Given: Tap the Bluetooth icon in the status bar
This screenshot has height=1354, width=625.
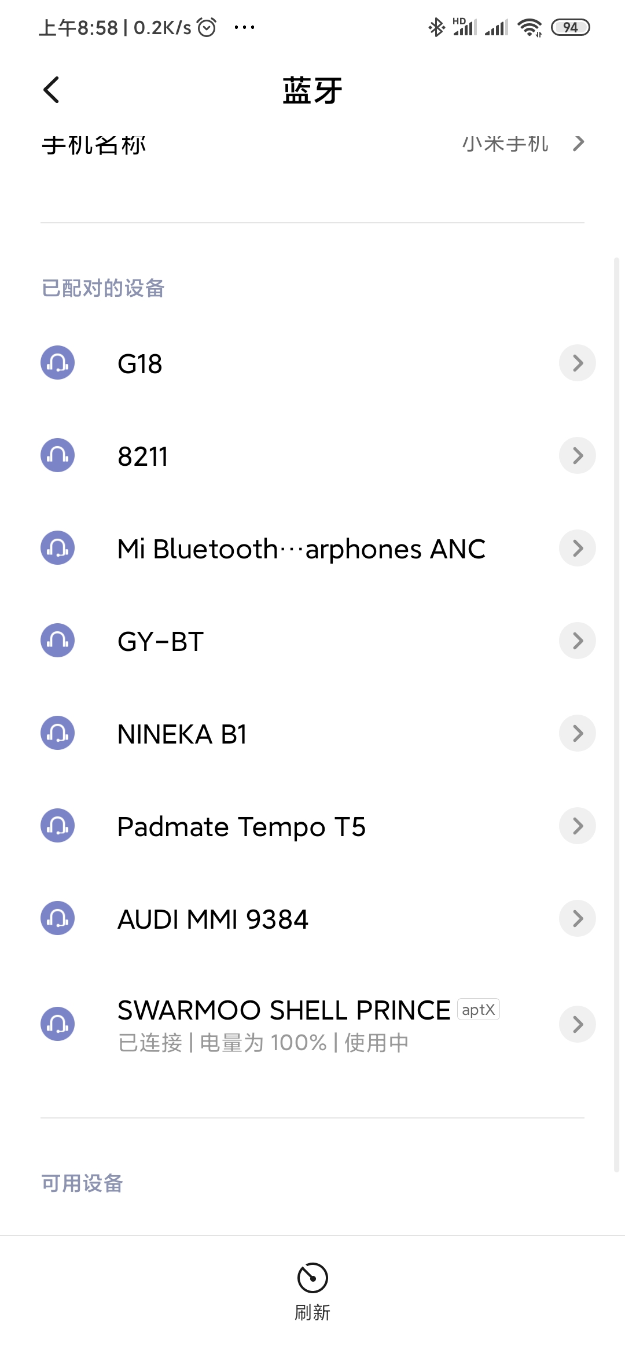Looking at the screenshot, I should (436, 27).
